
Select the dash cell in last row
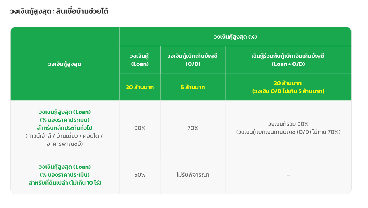pos(288,175)
